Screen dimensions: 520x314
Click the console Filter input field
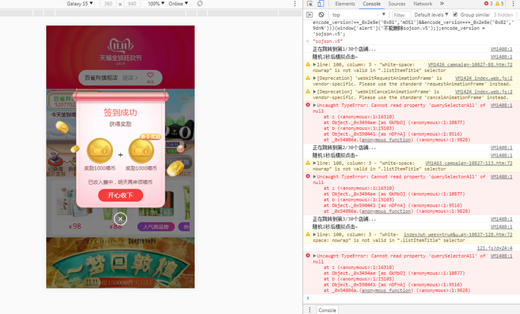(x=400, y=14)
